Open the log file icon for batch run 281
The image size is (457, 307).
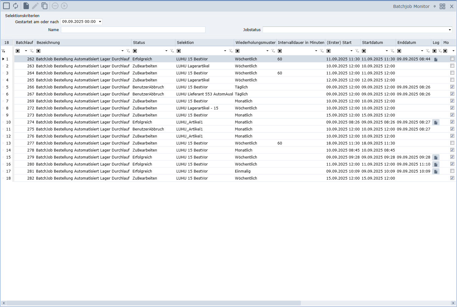(x=436, y=171)
